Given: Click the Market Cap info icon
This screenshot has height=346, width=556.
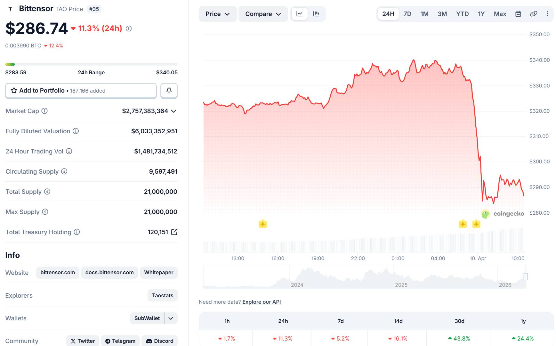Looking at the screenshot, I should click(x=44, y=111).
